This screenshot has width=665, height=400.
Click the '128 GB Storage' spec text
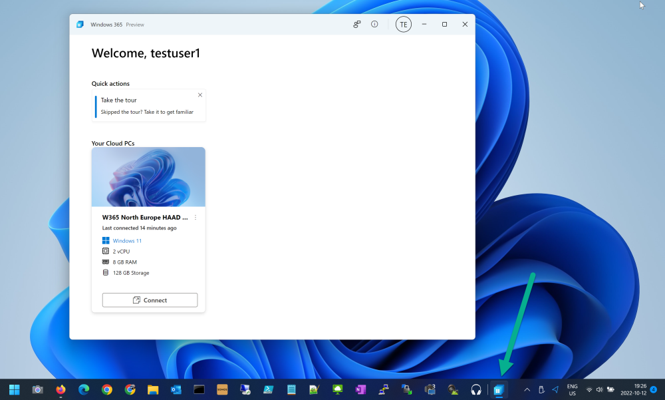(131, 273)
